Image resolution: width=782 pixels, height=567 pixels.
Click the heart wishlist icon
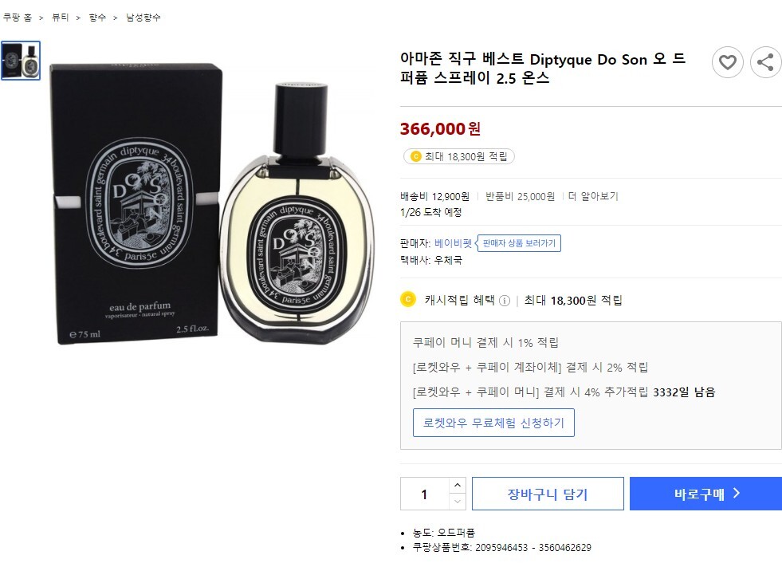727,62
